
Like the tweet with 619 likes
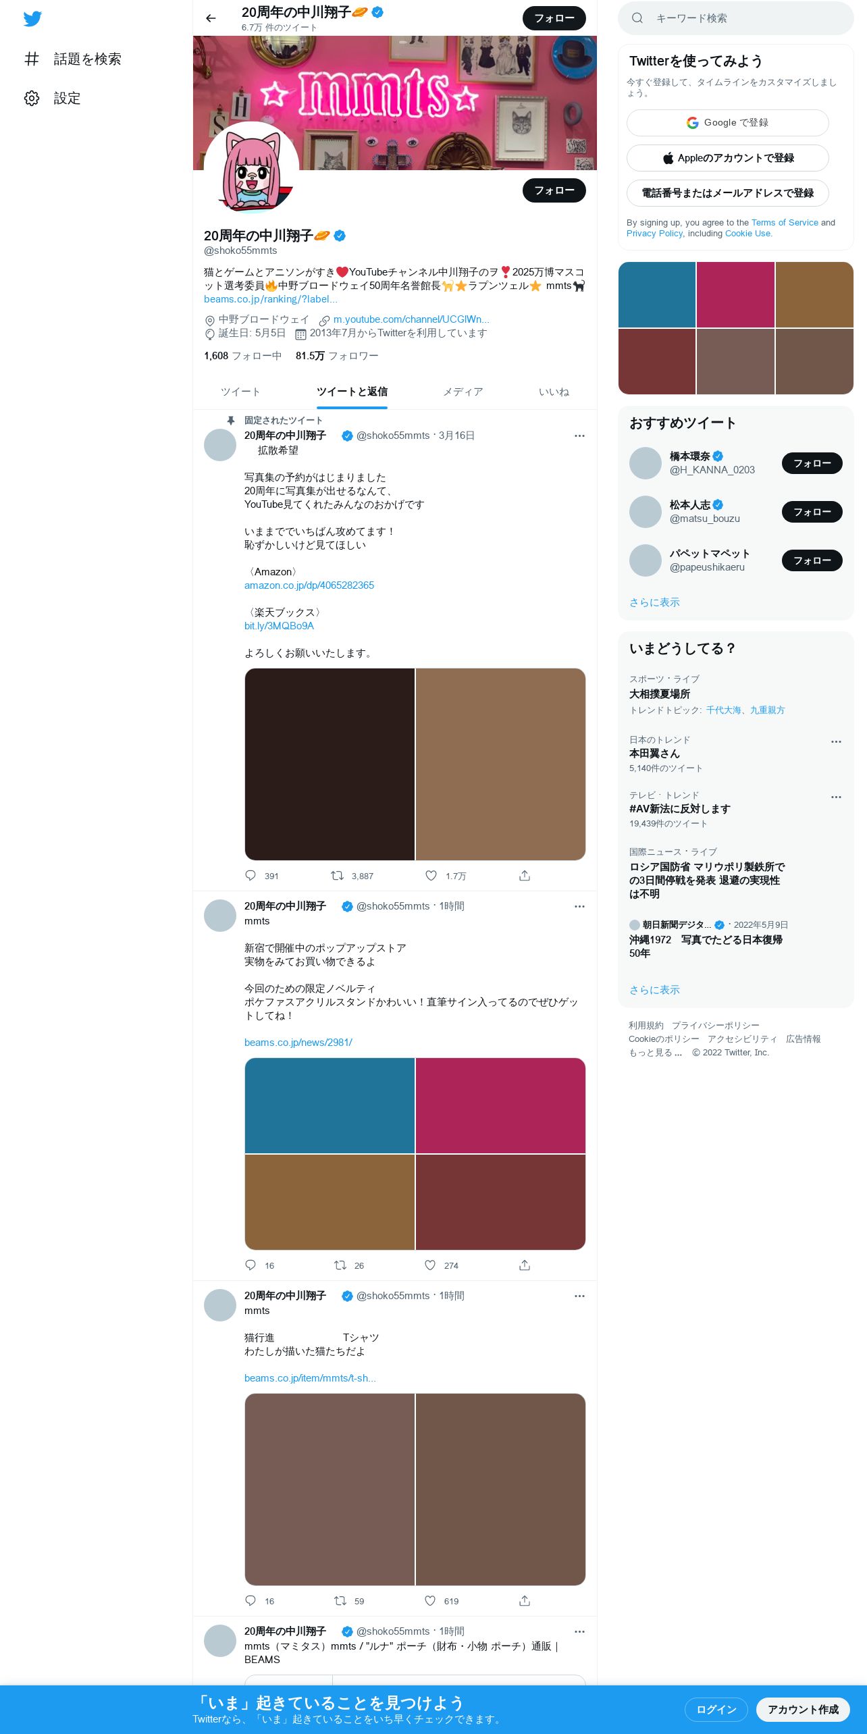click(x=430, y=1600)
